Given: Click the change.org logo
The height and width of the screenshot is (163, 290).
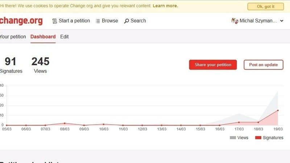Looking at the screenshot, I should coord(21,21).
